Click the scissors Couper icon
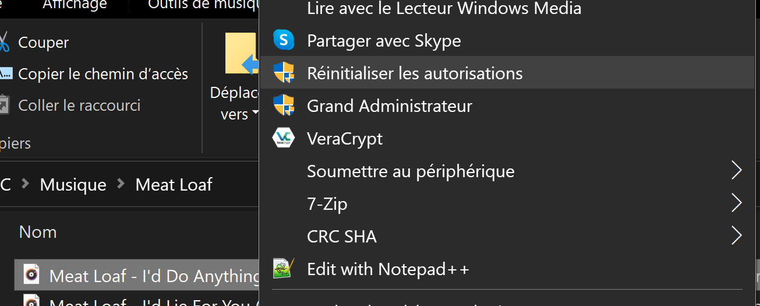The image size is (760, 306). pyautogui.click(x=3, y=43)
